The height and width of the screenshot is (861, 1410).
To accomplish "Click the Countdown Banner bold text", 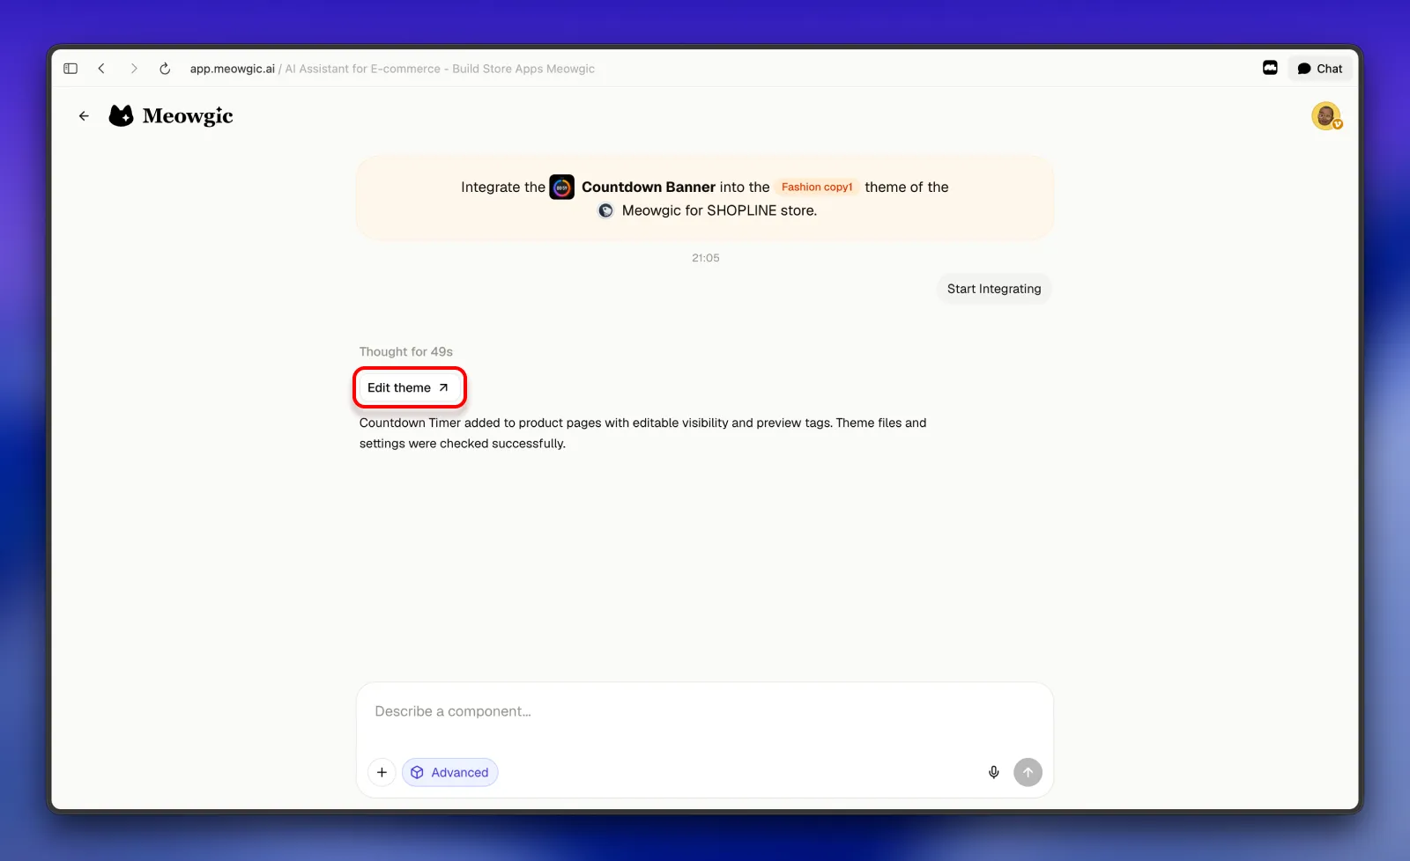I will (x=649, y=187).
